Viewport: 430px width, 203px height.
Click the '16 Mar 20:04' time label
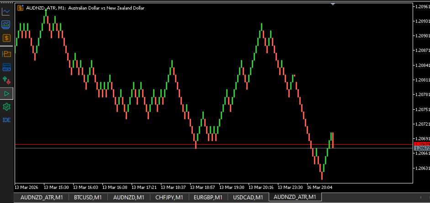(320, 188)
